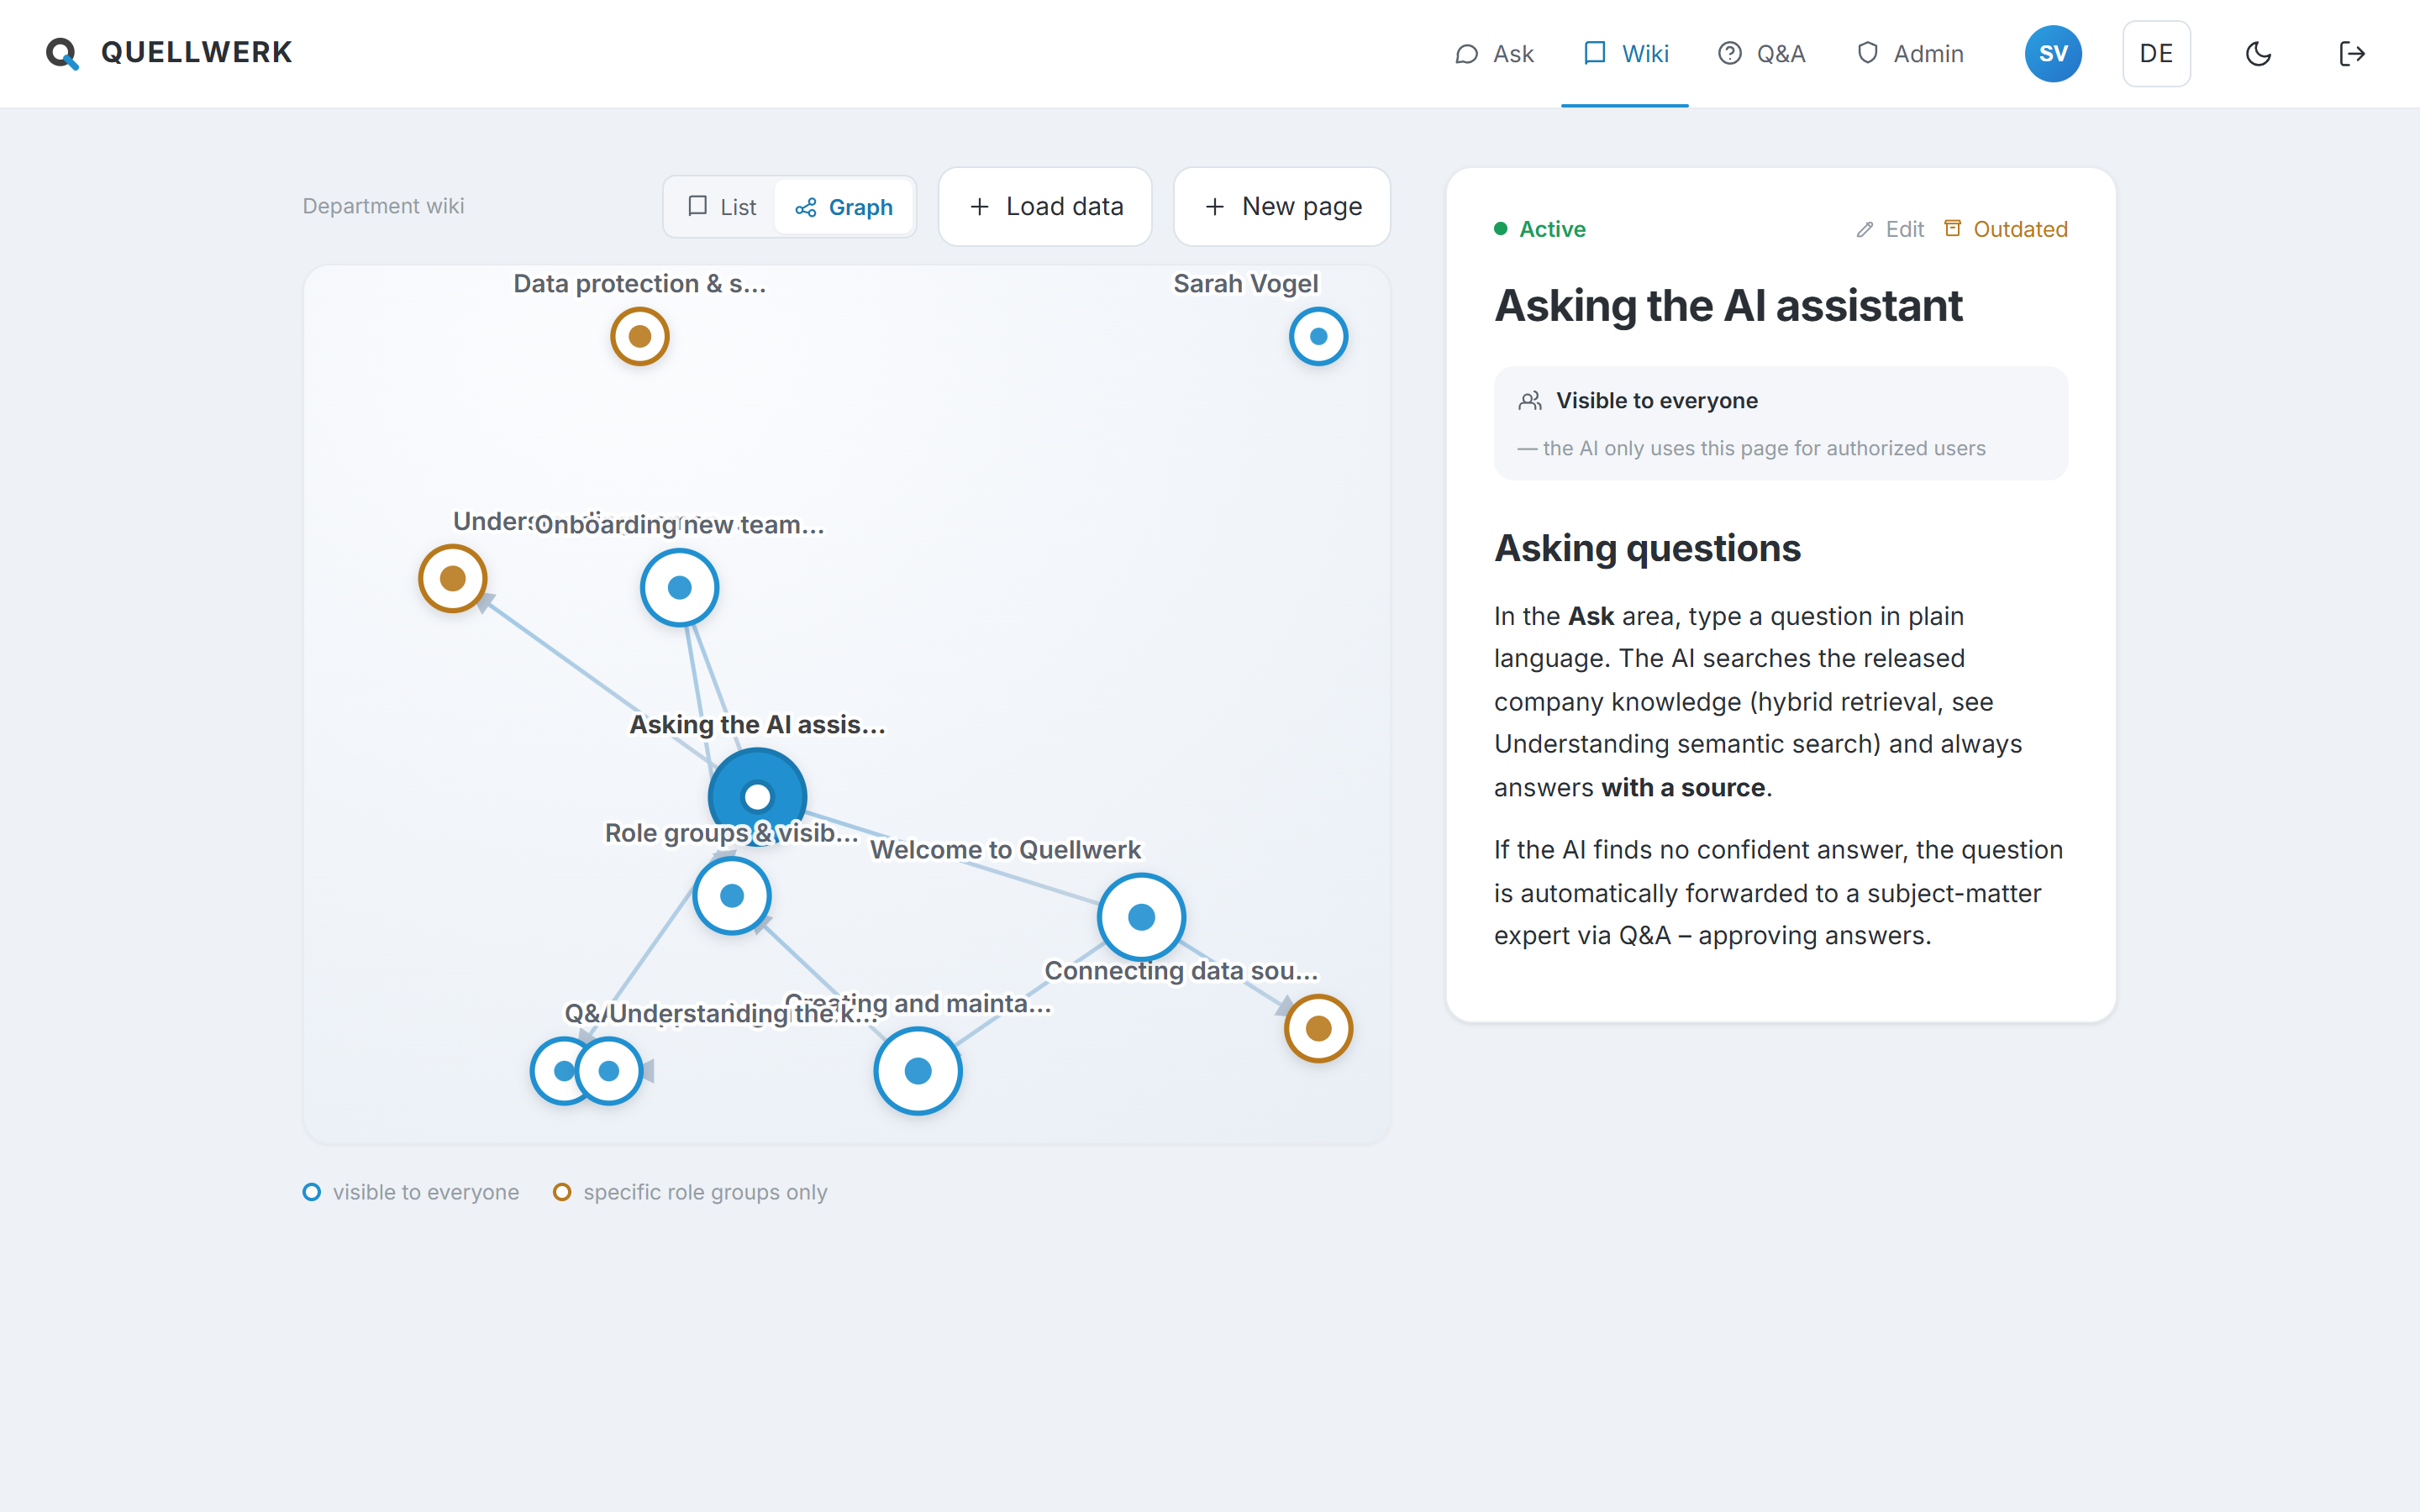Click the Load data button
Viewport: 2420px width, 1512px height.
(x=1045, y=207)
